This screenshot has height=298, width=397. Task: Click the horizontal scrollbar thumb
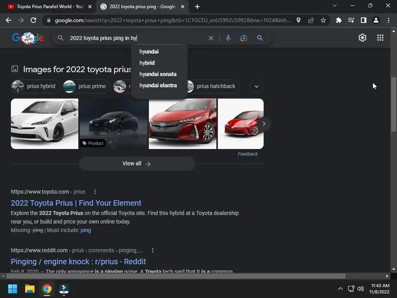pyautogui.click(x=176, y=276)
